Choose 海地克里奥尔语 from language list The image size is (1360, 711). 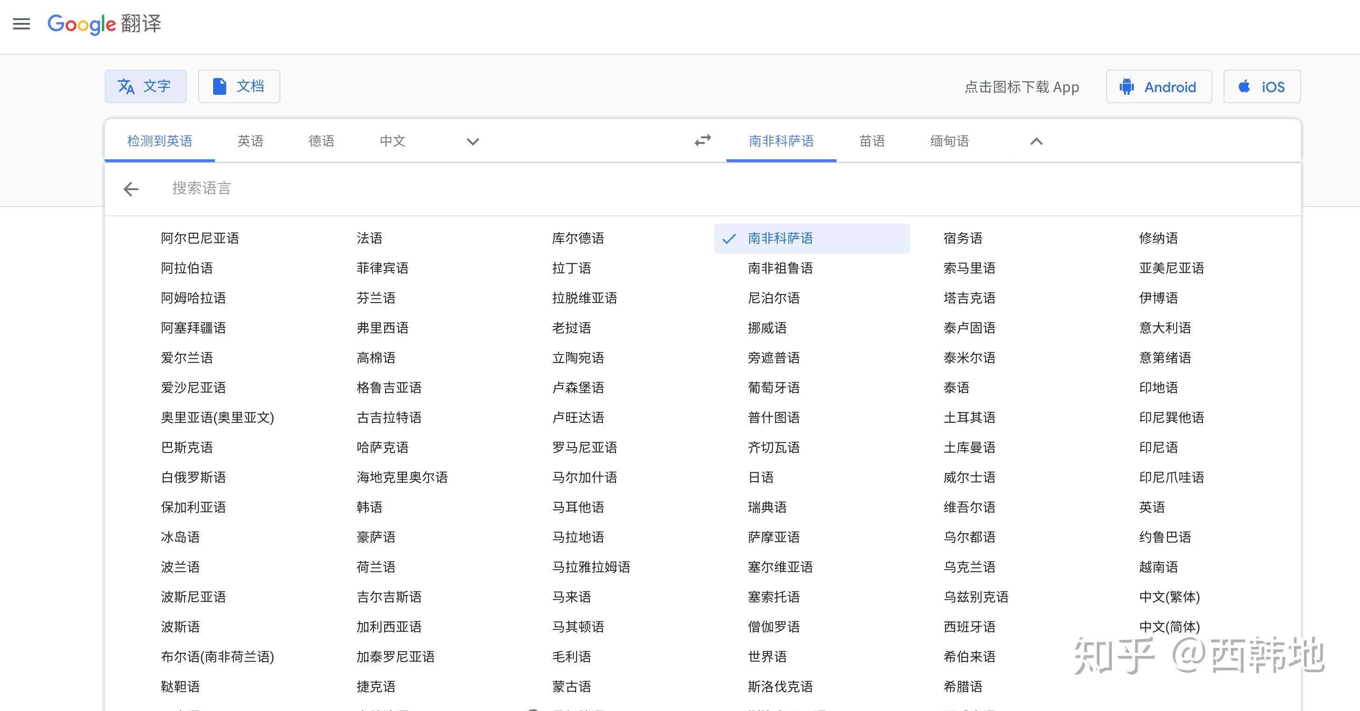click(x=402, y=478)
